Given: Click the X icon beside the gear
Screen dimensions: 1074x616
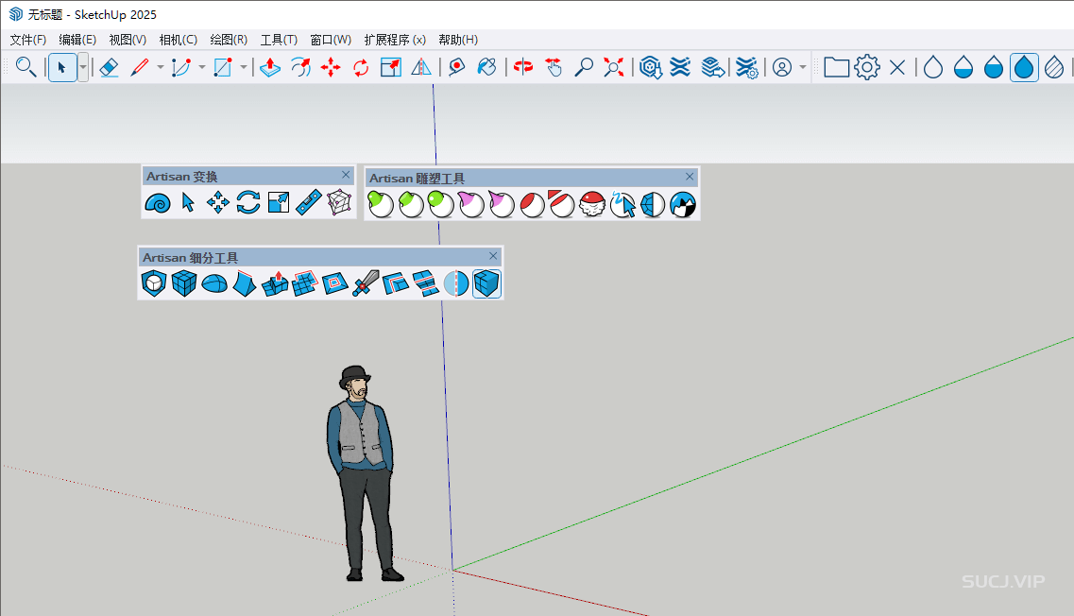Looking at the screenshot, I should point(897,67).
